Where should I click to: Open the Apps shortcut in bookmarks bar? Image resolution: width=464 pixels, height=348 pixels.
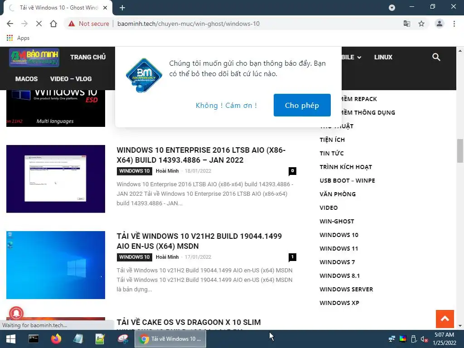(18, 38)
